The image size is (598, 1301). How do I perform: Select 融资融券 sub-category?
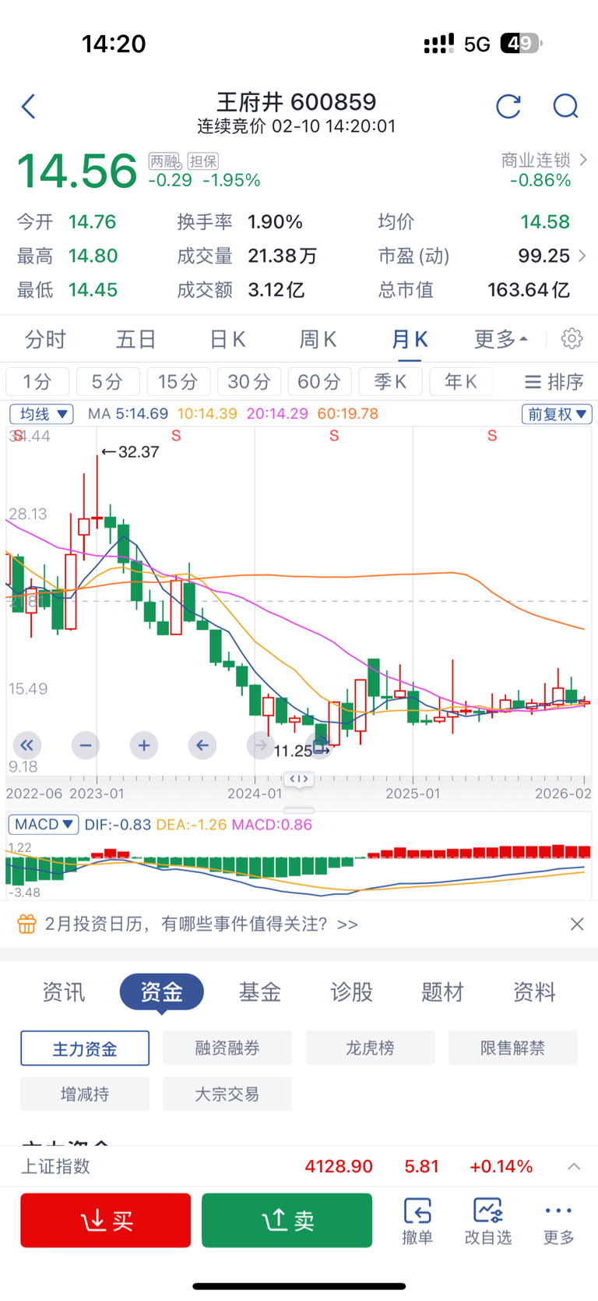point(227,1048)
